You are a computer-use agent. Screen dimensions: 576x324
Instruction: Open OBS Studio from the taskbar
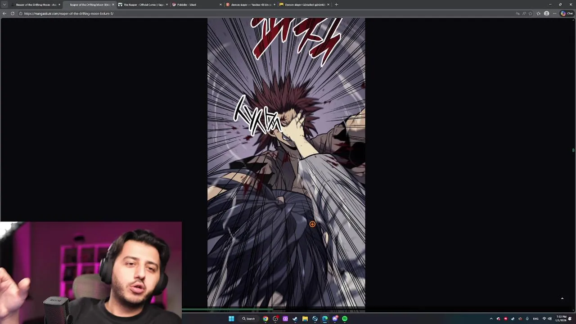click(x=275, y=319)
